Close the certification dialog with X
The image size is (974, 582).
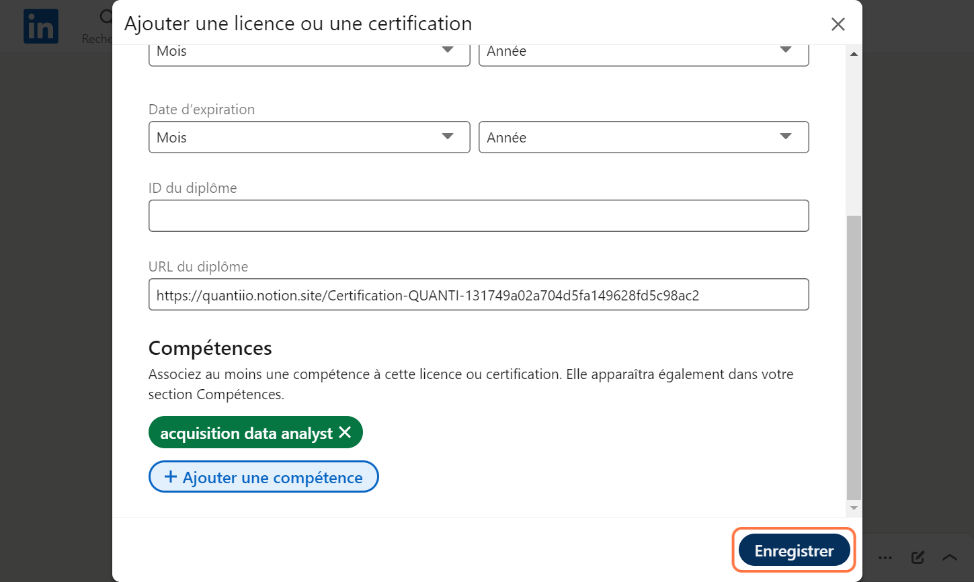tap(838, 24)
